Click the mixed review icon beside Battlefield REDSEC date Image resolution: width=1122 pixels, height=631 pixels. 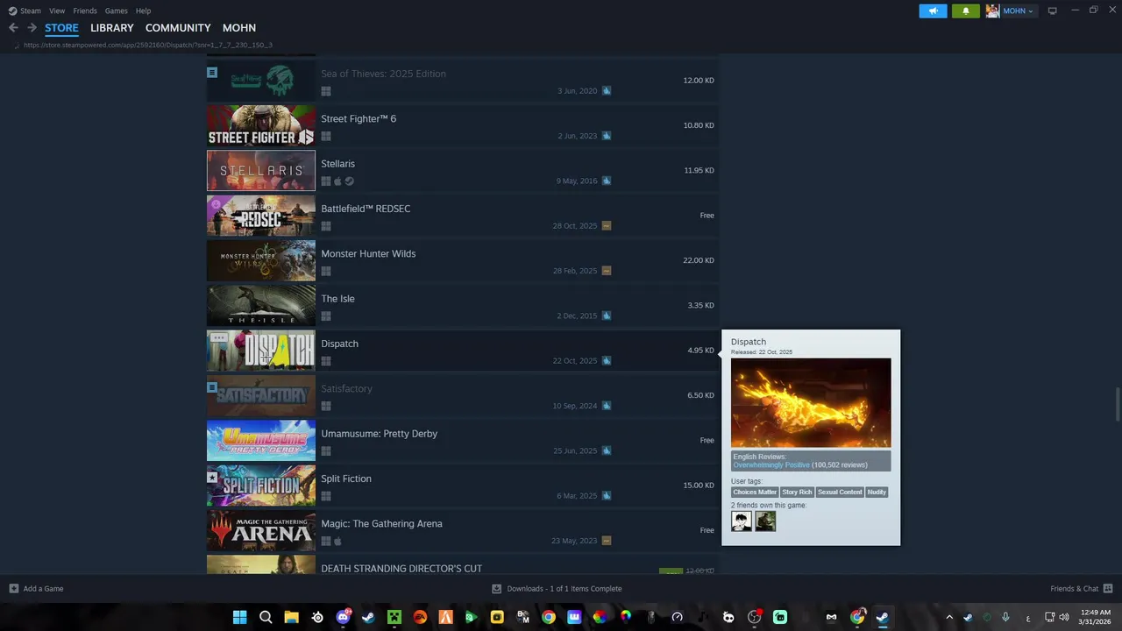607,226
